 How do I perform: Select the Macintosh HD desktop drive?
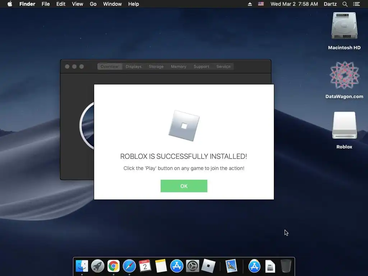point(344,31)
